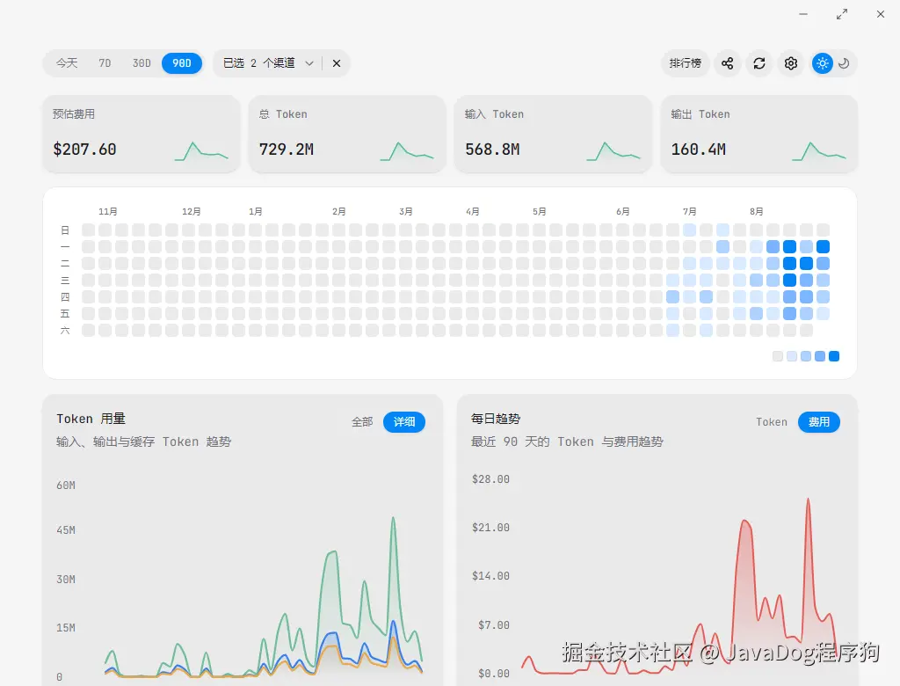
Task: Click the 45M axis label
Action: pos(66,530)
